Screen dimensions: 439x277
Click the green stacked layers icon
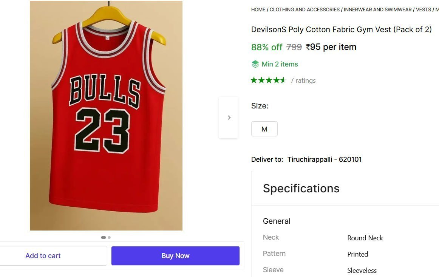[x=255, y=64]
